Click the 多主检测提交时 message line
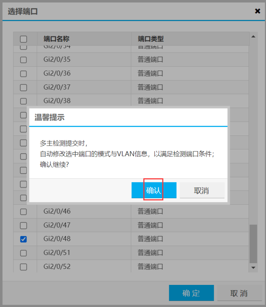The height and width of the screenshot is (307, 266). pos(64,144)
